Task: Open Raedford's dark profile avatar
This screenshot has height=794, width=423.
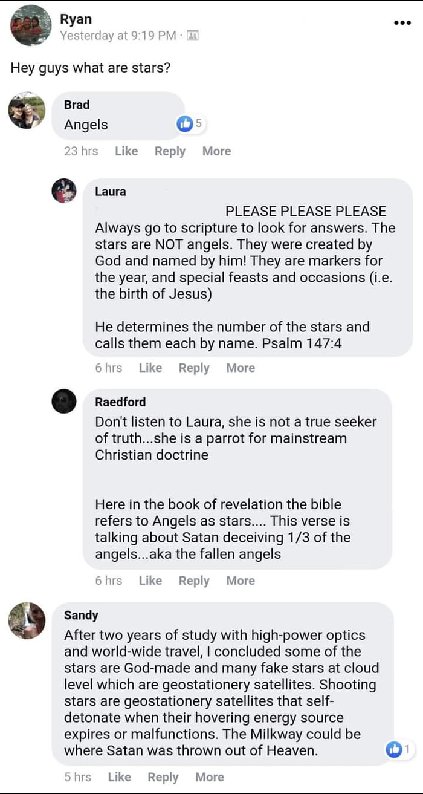Action: pos(64,402)
